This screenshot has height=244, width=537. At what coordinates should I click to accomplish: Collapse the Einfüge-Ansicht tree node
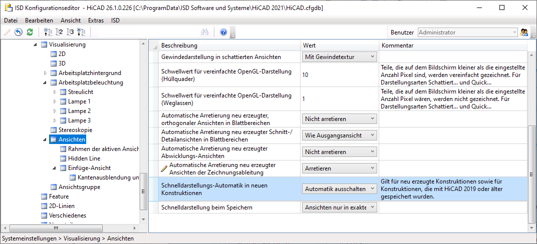pyautogui.click(x=55, y=168)
